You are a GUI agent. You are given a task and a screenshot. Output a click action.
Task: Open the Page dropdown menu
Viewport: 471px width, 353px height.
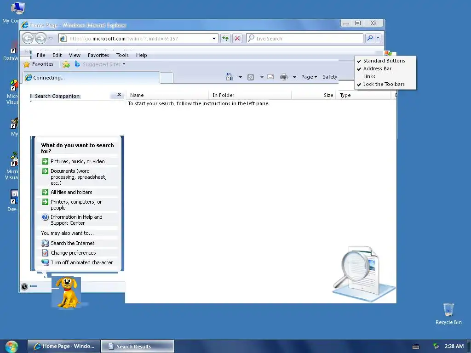pyautogui.click(x=309, y=77)
